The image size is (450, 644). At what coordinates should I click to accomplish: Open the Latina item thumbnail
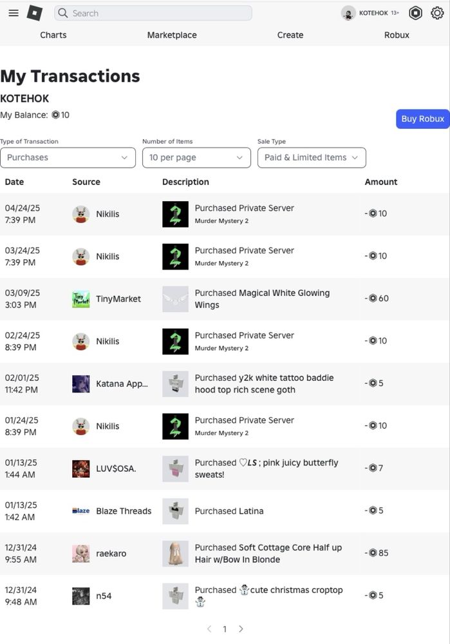click(x=175, y=511)
